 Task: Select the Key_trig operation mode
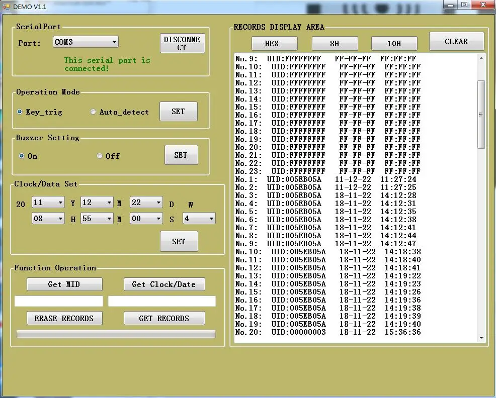(40, 112)
